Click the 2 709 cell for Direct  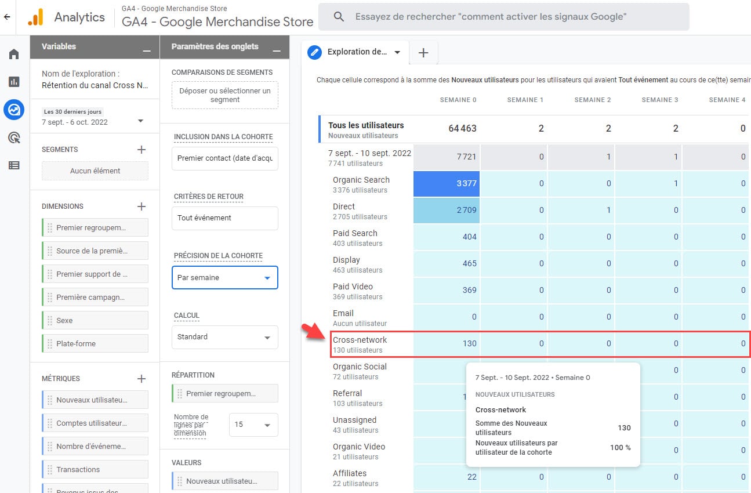pyautogui.click(x=447, y=210)
